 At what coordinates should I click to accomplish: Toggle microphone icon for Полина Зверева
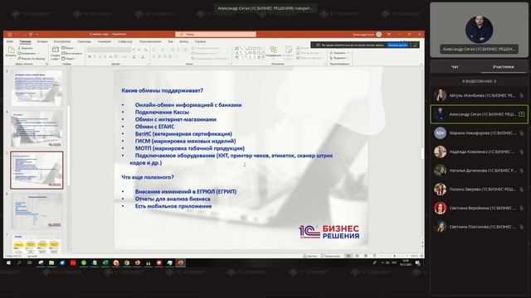[522, 190]
